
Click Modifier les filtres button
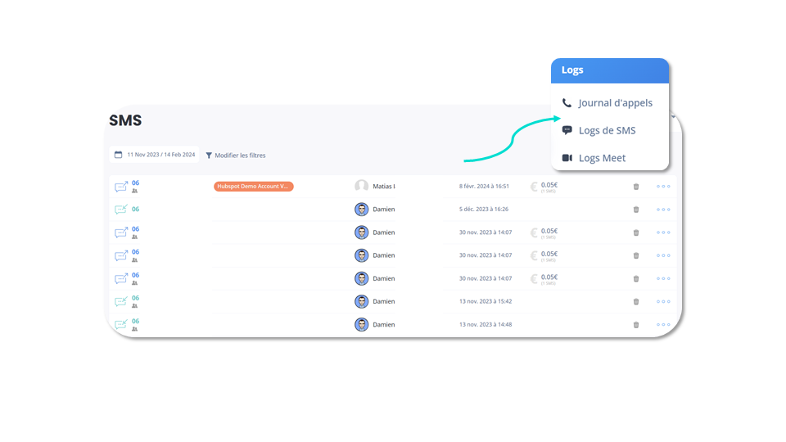(x=236, y=156)
